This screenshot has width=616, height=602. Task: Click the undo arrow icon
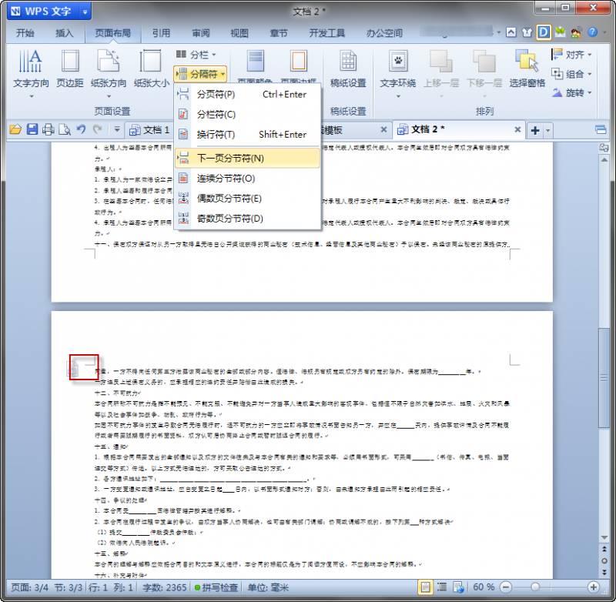[81, 129]
